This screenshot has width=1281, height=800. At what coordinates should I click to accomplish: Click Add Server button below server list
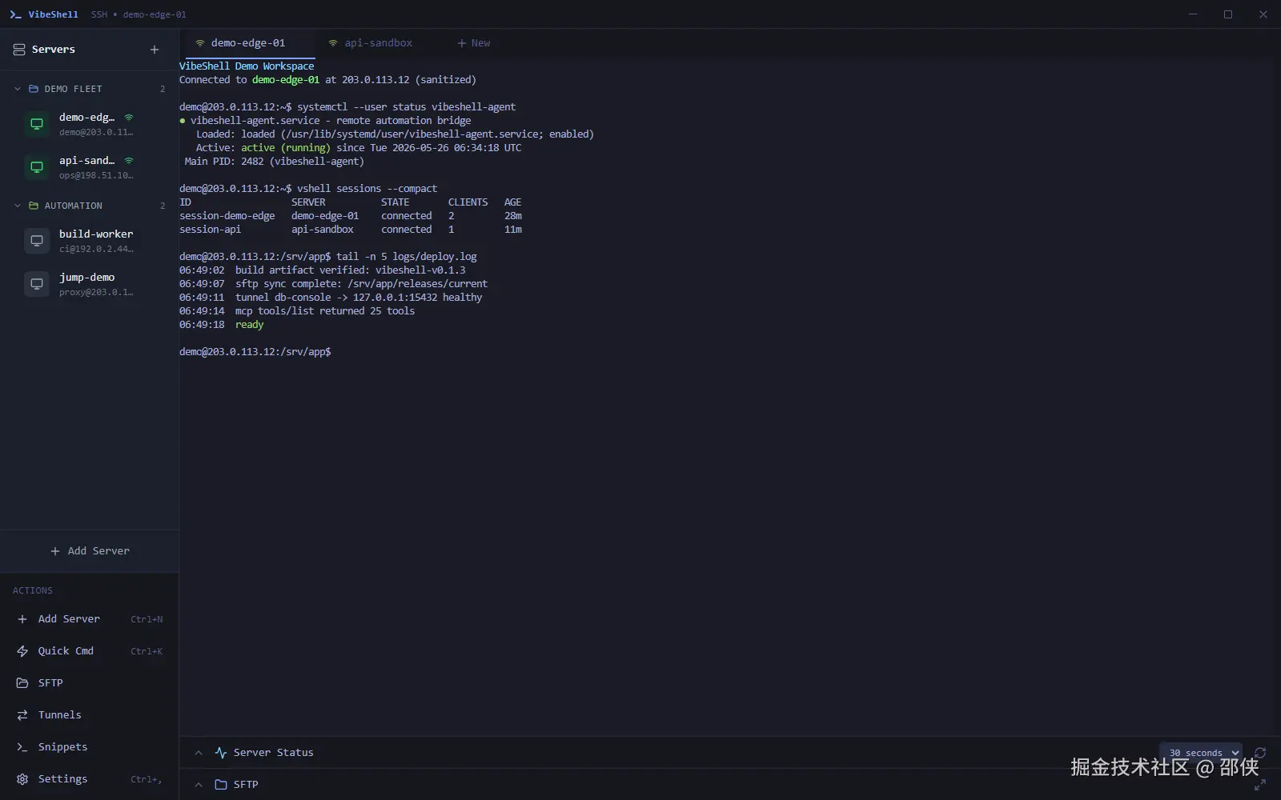[90, 551]
